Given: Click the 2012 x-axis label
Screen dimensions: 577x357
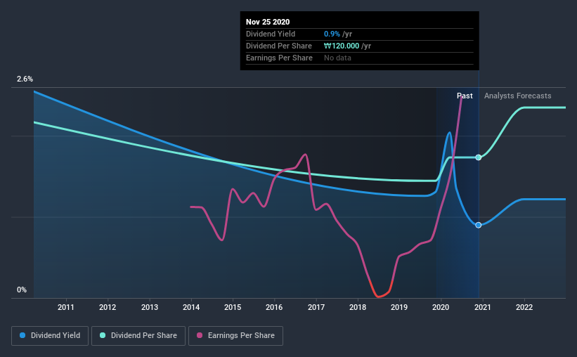Looking at the screenshot, I should [108, 307].
